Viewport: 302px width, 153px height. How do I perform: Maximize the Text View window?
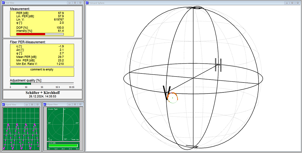click(75, 3)
